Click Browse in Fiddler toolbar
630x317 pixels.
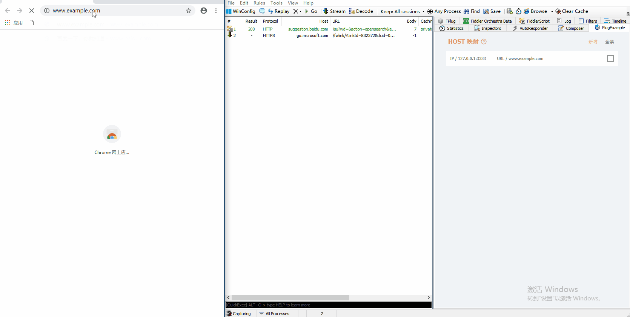point(535,11)
